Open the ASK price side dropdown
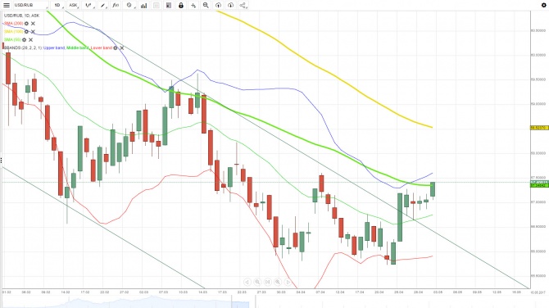 (x=74, y=5)
